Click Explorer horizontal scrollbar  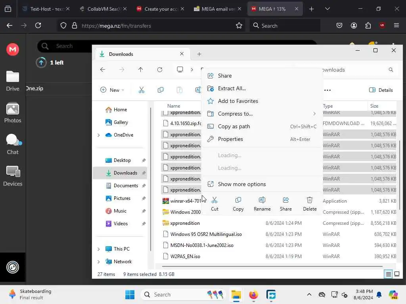[272, 266]
